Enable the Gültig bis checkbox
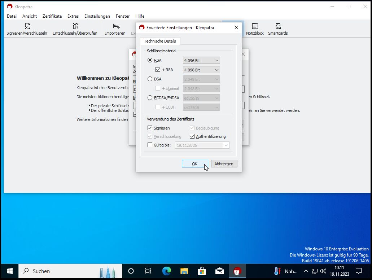 coord(150,145)
